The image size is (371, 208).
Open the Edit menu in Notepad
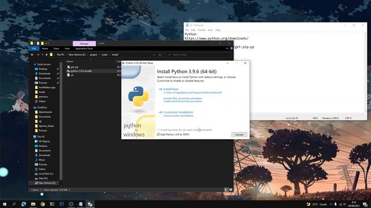(x=193, y=30)
